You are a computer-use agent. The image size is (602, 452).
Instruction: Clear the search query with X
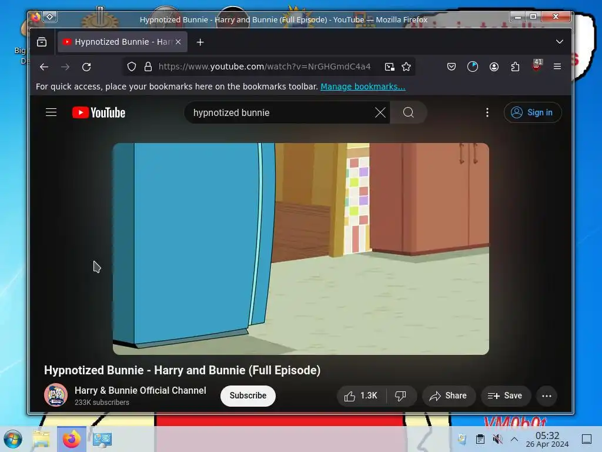380,112
